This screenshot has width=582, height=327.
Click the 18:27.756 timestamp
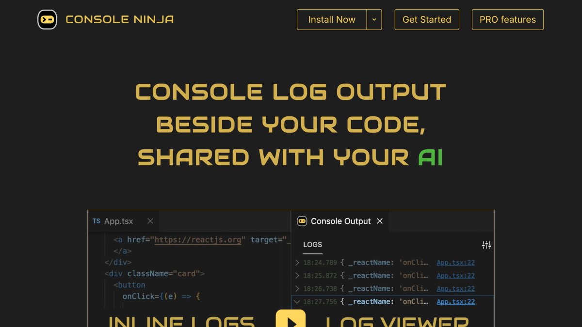320,302
